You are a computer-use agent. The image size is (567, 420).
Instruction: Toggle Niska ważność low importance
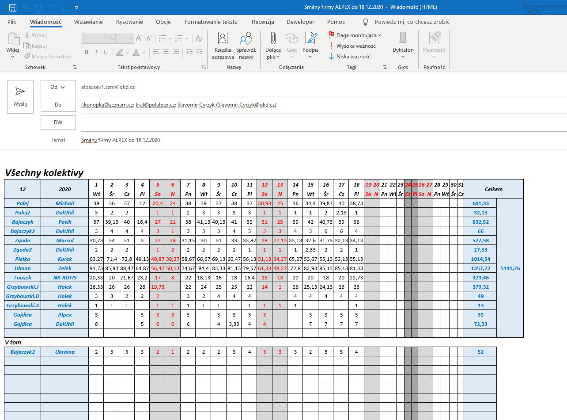tap(350, 56)
